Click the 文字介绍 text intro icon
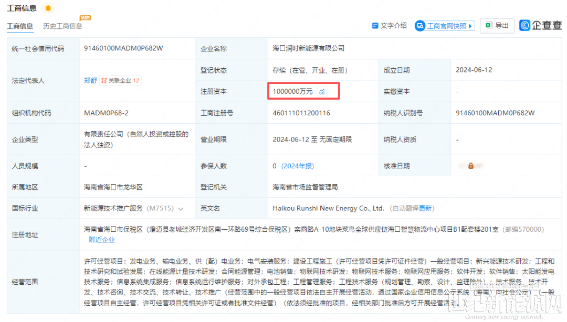The width and height of the screenshot is (567, 322). pos(375,26)
